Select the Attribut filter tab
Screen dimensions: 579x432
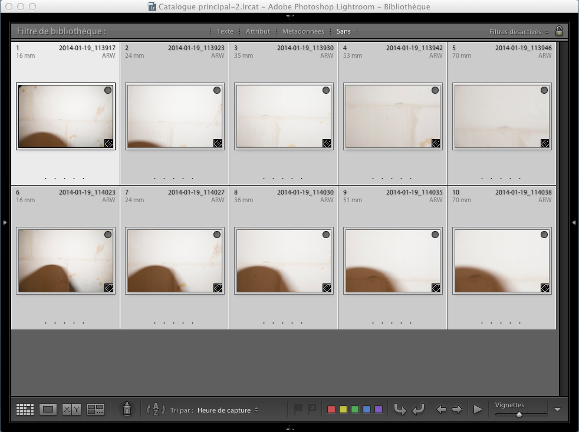pos(258,31)
